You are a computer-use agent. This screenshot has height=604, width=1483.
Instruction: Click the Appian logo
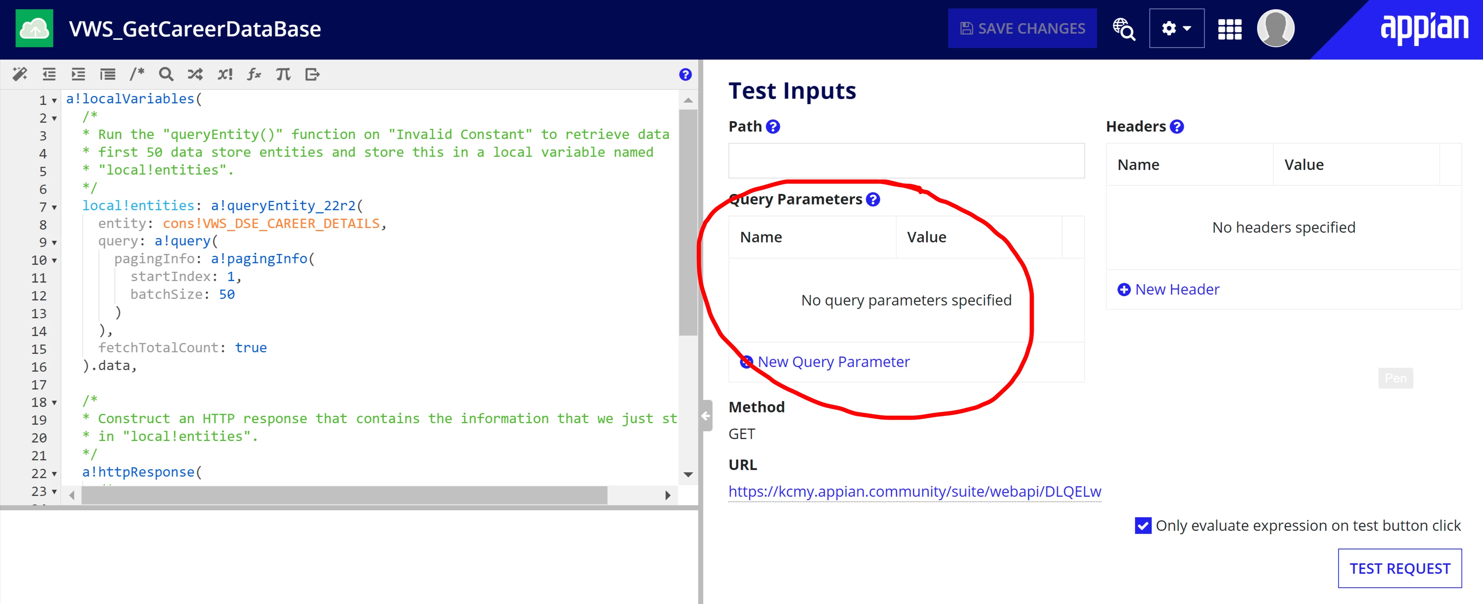coord(1424,28)
